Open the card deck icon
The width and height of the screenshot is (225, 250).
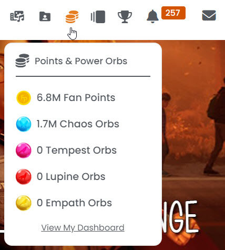point(98,17)
